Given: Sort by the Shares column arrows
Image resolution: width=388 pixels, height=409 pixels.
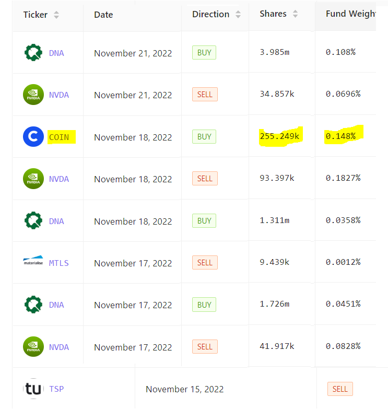Looking at the screenshot, I should (295, 14).
